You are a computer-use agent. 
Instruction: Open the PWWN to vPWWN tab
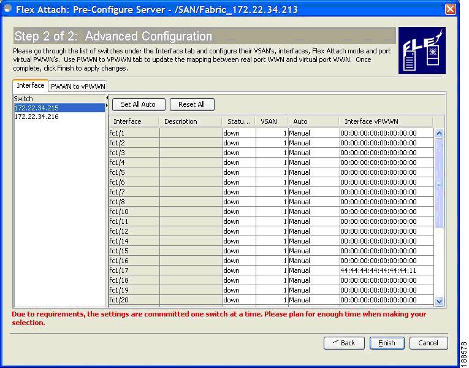coord(78,86)
